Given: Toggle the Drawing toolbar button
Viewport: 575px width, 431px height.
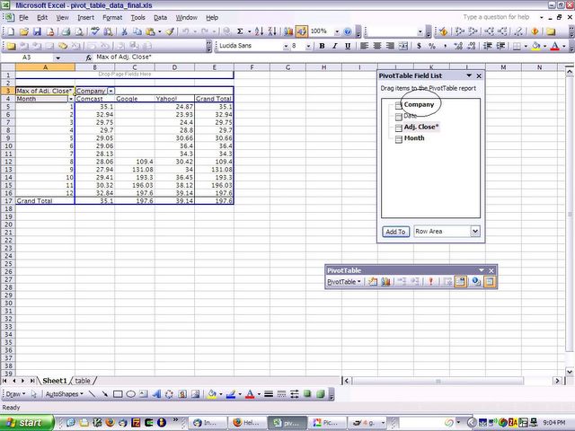Looking at the screenshot, I should tap(302, 32).
